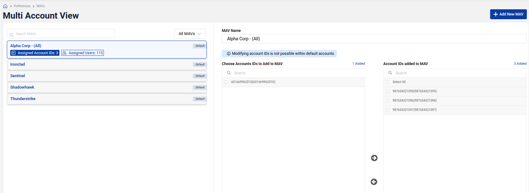Click the MAV Name text field
529x193 pixels.
pyautogui.click(x=374, y=39)
